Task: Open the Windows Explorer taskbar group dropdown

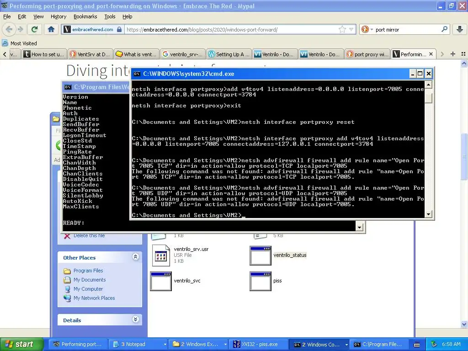Action: coord(225,345)
